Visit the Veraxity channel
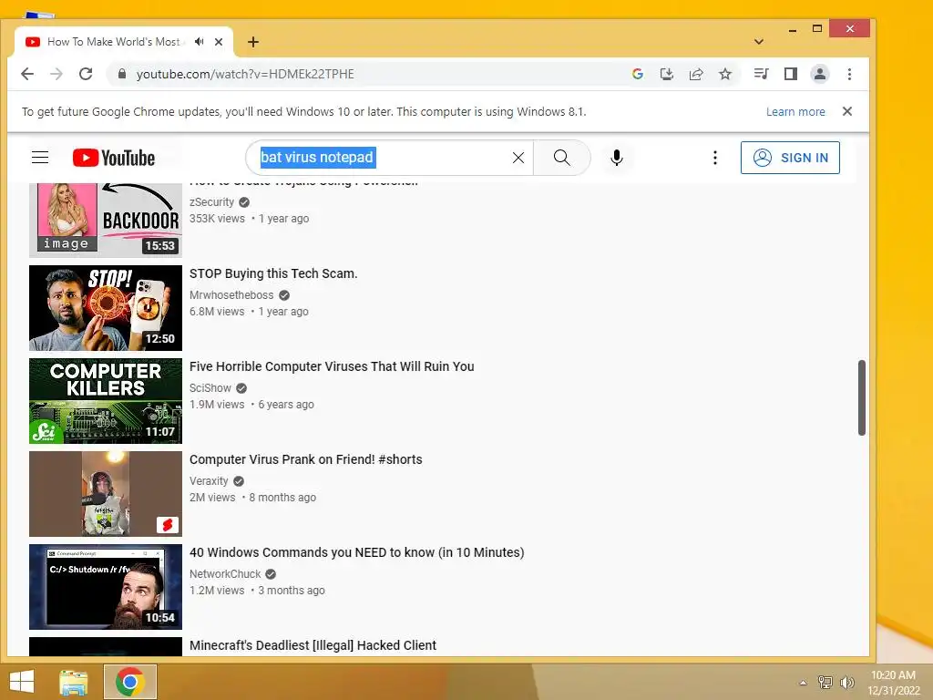Viewport: 933px width, 700px height. pos(209,481)
